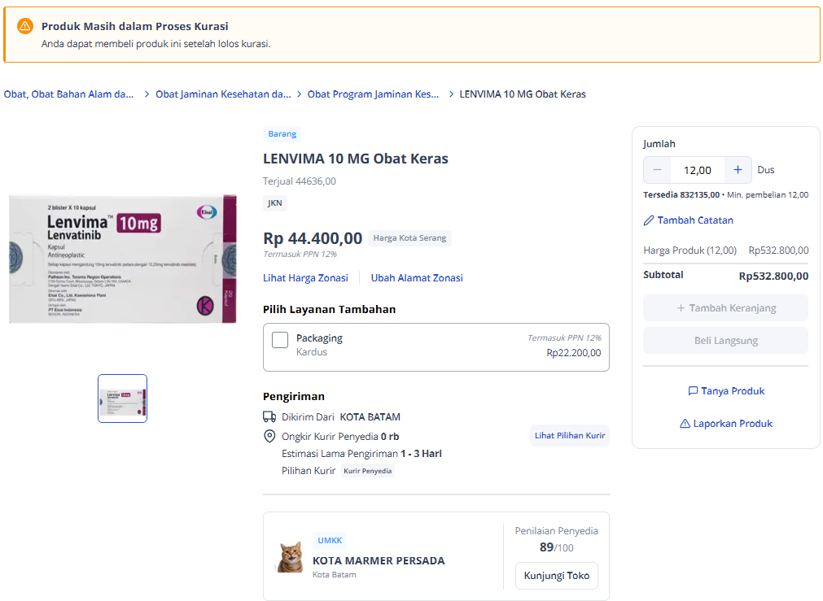Open the Obat, Obat Bahan Alam breadcrumb

point(68,94)
